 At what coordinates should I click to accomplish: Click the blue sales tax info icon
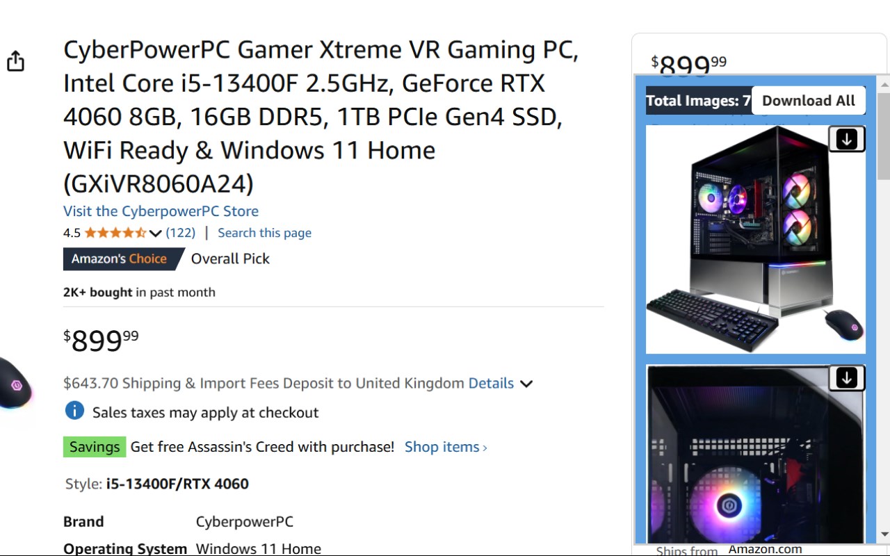click(74, 411)
